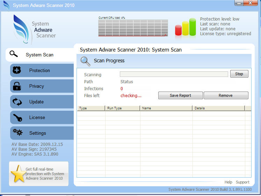Click the 'Protection level: low' text
The width and height of the screenshot is (261, 196).
(219, 19)
